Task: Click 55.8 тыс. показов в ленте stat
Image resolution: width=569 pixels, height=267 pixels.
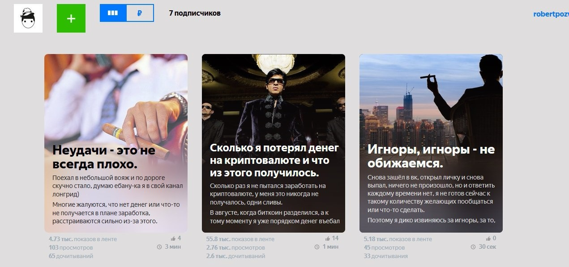Action: [240, 239]
